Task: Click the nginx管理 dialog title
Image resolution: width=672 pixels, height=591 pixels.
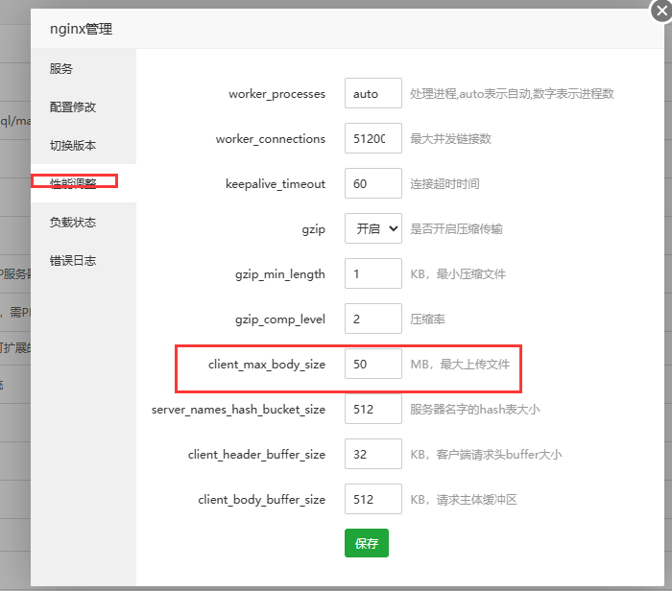Action: coord(81,29)
